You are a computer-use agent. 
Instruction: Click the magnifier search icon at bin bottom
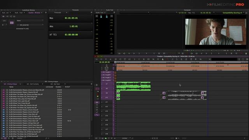(46, 138)
